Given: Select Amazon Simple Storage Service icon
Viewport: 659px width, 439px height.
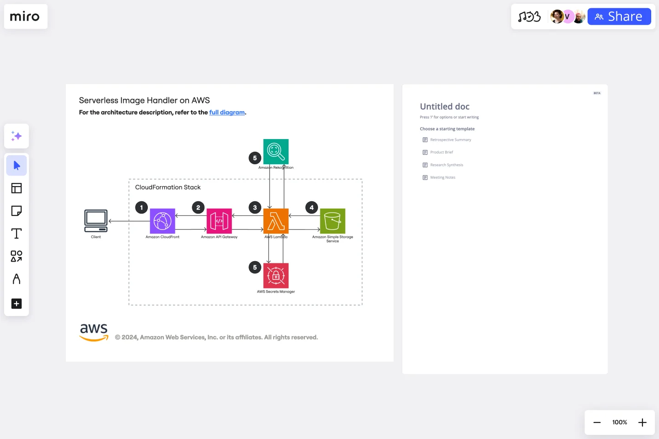Looking at the screenshot, I should [333, 221].
